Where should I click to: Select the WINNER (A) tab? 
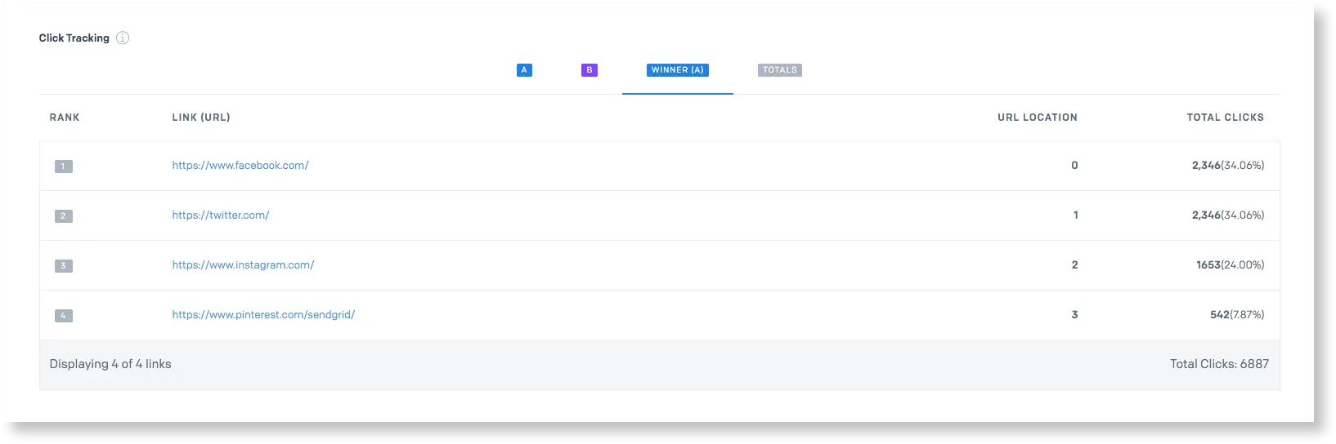tap(678, 70)
